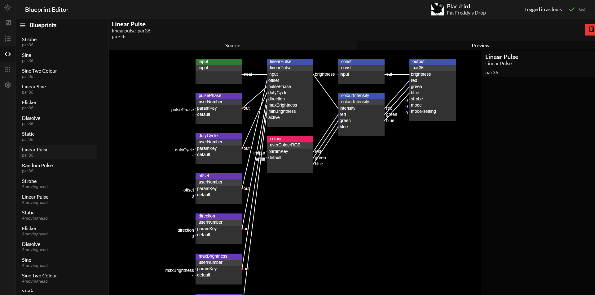595x295 pixels.
Task: Switch to the Source tab
Action: [232, 45]
